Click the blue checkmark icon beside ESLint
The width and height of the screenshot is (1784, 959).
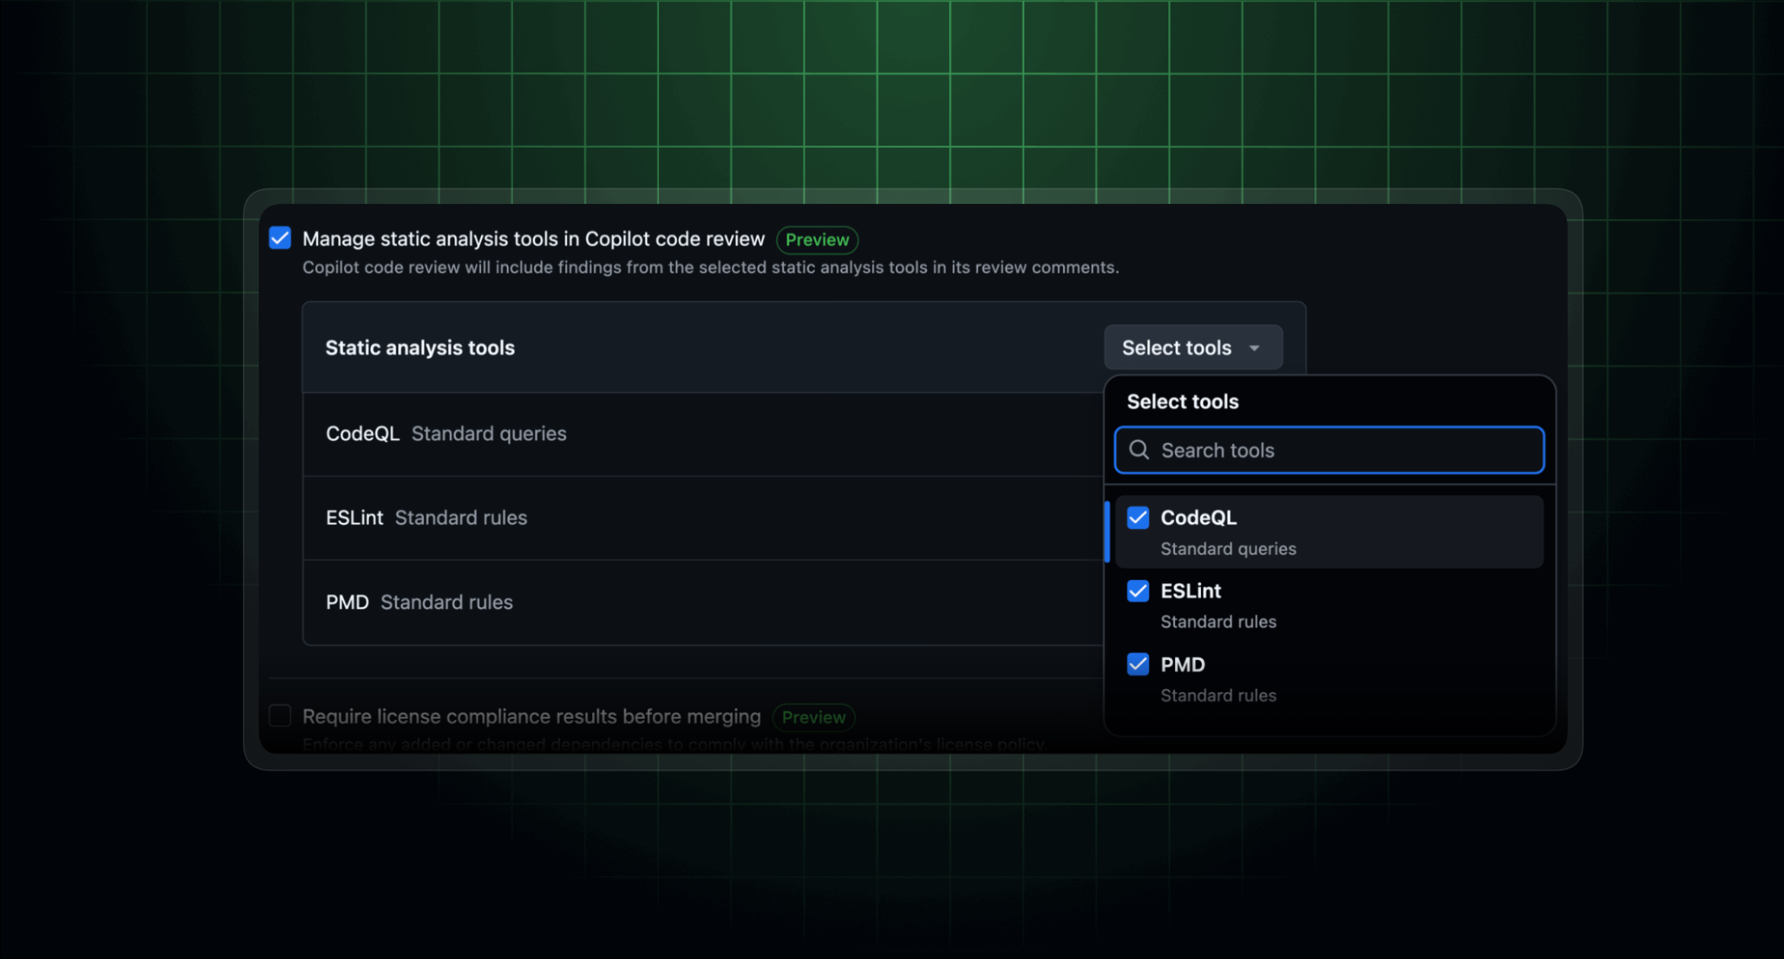pyautogui.click(x=1138, y=591)
